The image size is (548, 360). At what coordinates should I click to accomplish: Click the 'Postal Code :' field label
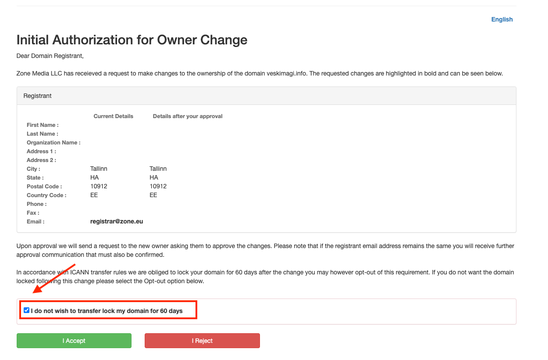[x=44, y=187]
